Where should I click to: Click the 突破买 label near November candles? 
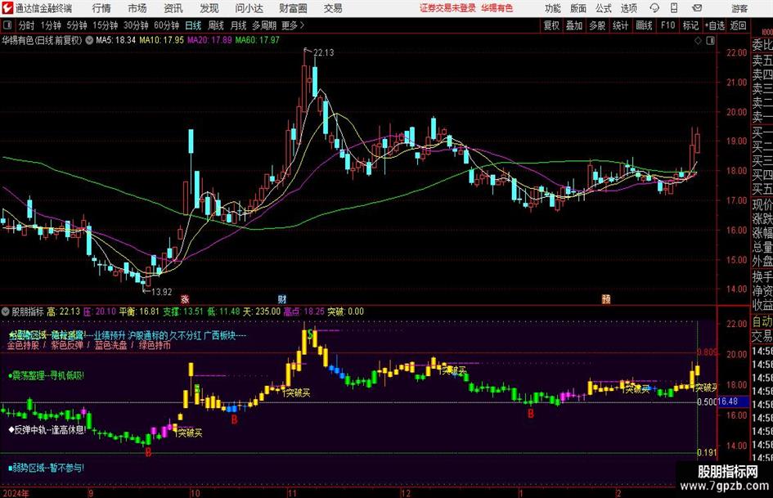299,393
